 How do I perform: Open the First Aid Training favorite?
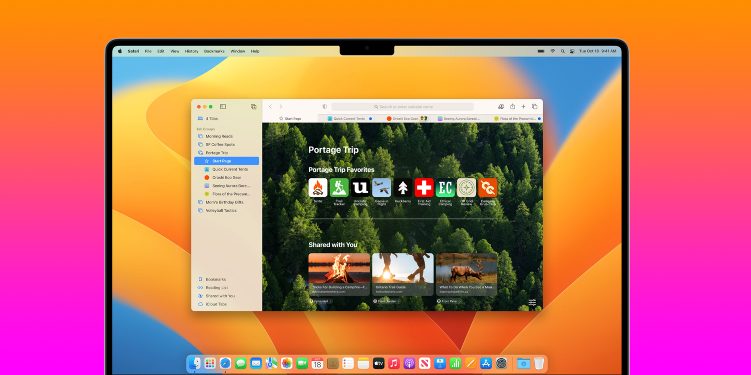(424, 188)
